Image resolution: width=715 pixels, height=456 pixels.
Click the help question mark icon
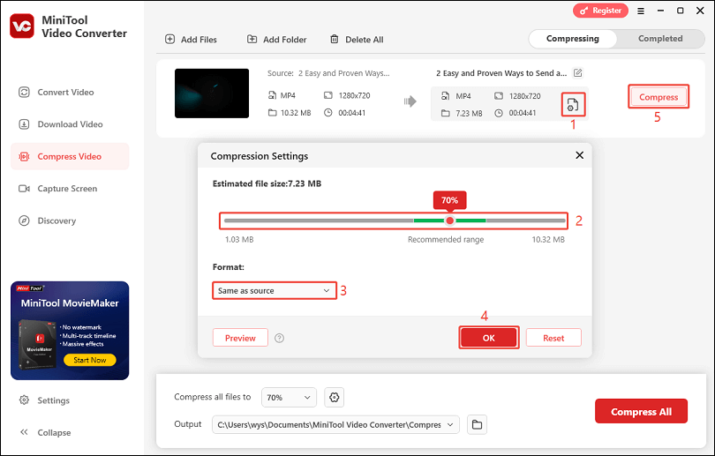point(280,338)
